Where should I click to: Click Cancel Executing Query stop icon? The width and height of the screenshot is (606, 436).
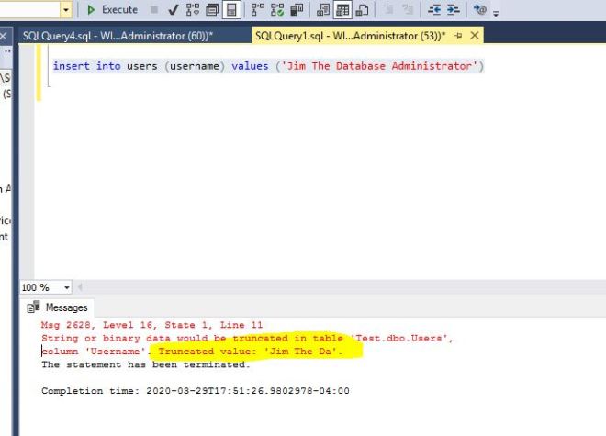[x=153, y=10]
